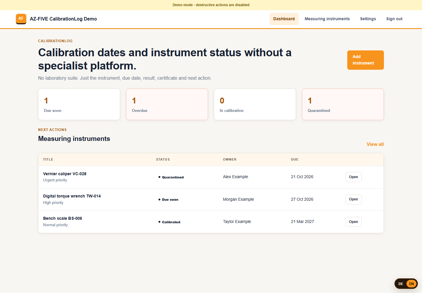Click owner Alex Example
The width and height of the screenshot is (422, 293).
coord(235,177)
